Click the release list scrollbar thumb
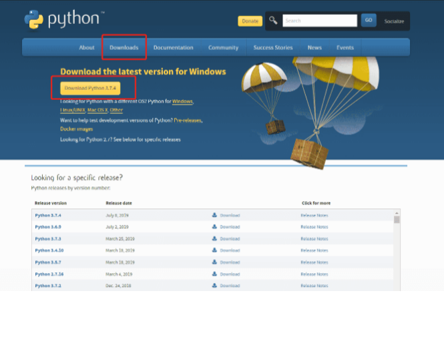The image size is (444, 339). tap(397, 220)
